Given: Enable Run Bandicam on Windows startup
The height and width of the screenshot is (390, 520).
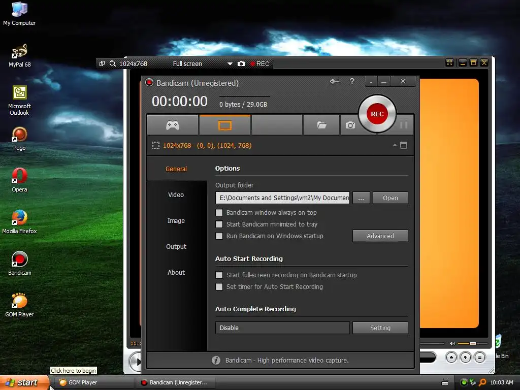Looking at the screenshot, I should [x=219, y=236].
